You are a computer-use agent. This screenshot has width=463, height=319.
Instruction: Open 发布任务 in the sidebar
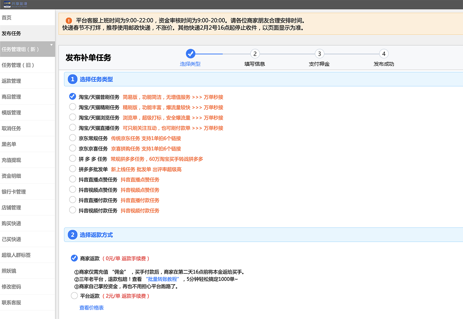tap(28, 33)
